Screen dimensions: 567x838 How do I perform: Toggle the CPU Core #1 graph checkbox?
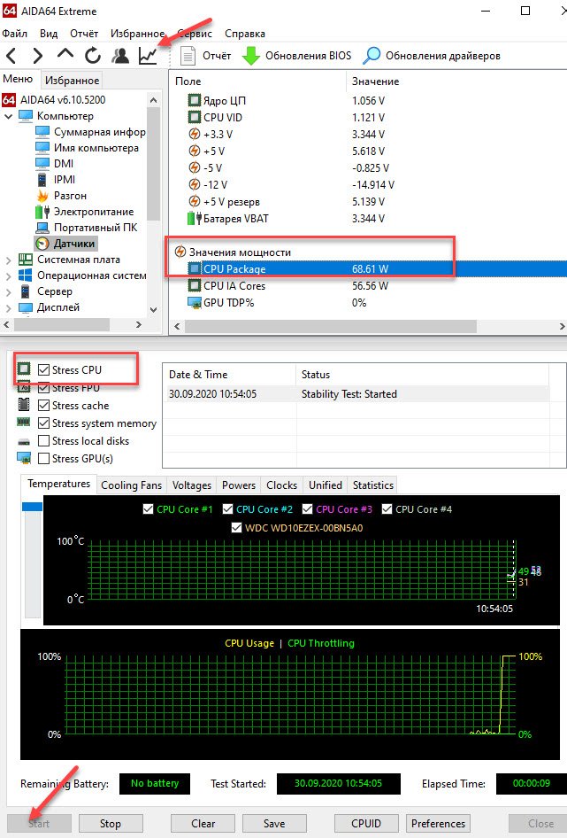coord(149,509)
